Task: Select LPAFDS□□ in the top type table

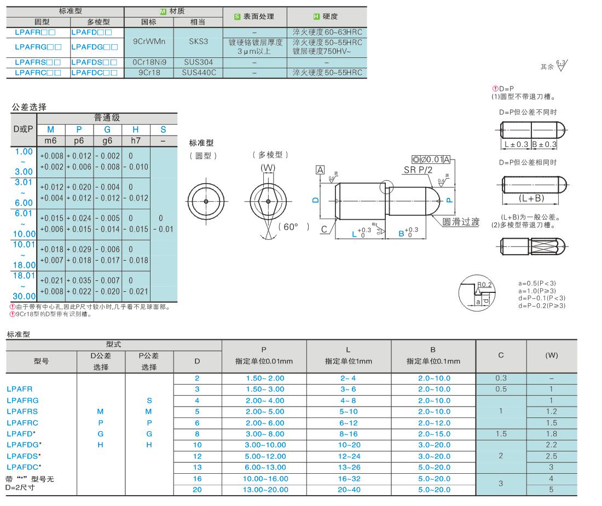Action: pyautogui.click(x=94, y=62)
